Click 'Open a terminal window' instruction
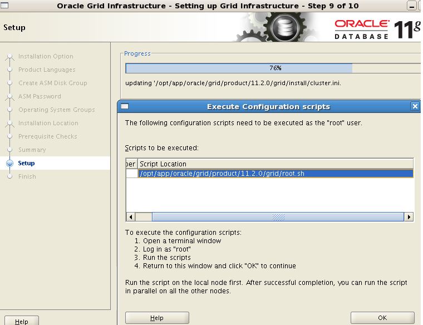The width and height of the screenshot is (423, 325). [182, 241]
